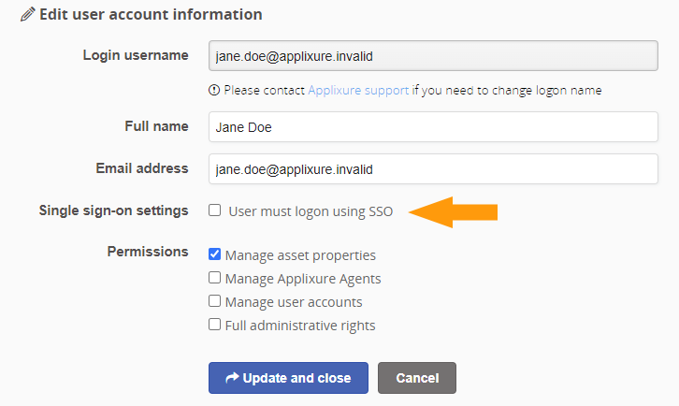Click the Update and close button
This screenshot has height=406, width=679.
click(x=288, y=378)
